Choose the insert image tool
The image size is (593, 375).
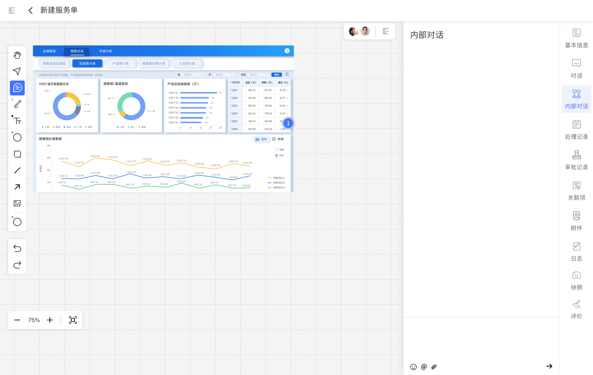[x=17, y=203]
